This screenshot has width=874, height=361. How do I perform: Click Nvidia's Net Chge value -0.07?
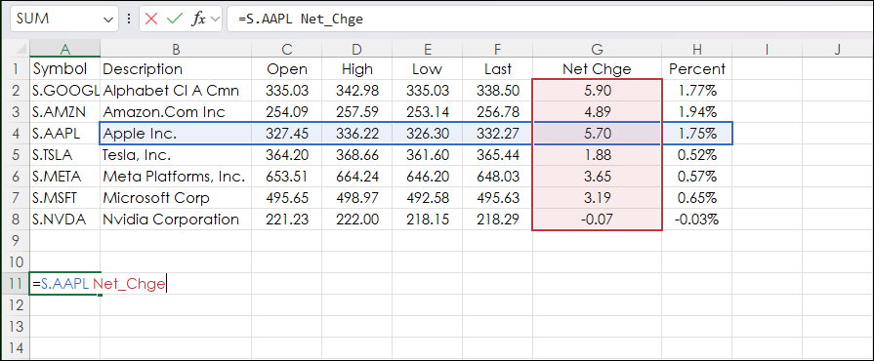[597, 220]
